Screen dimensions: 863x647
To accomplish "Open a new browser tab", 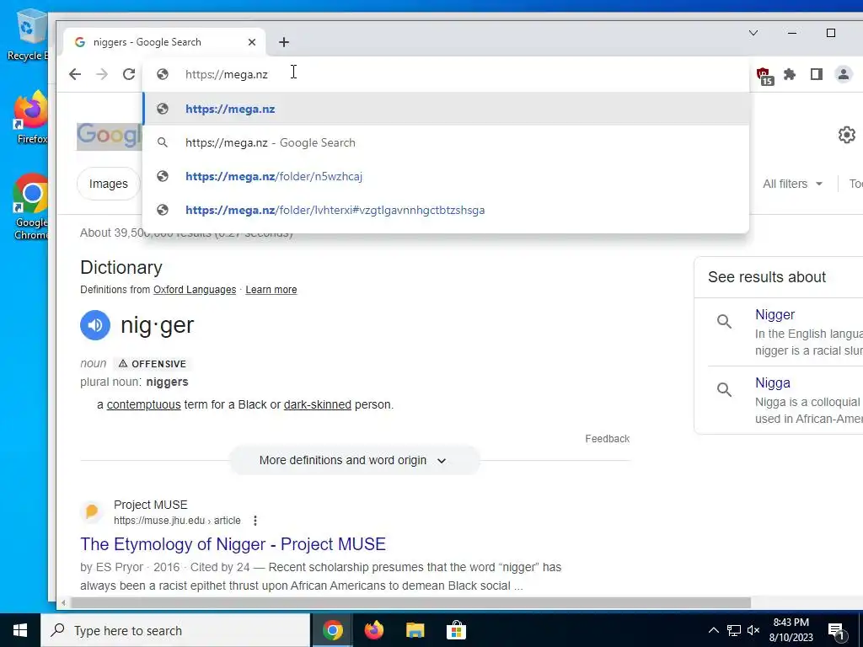I will 283,42.
